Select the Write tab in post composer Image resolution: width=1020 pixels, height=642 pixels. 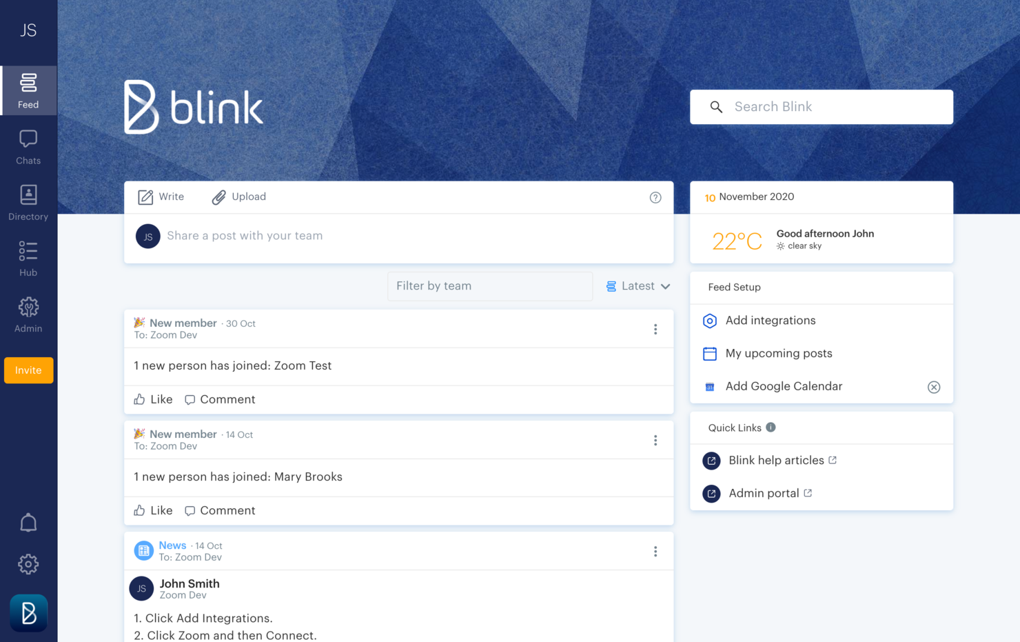(161, 197)
